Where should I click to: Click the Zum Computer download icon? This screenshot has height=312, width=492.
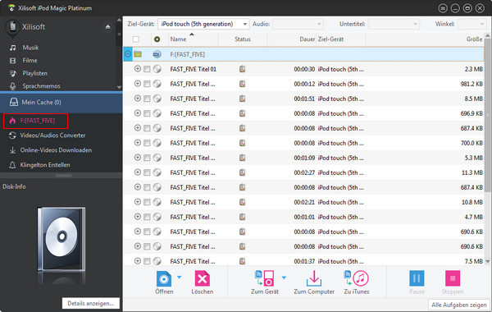[314, 278]
